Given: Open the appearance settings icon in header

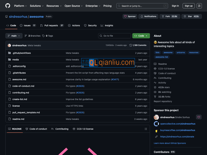Looking at the screenshot, I should [x=199, y=6].
